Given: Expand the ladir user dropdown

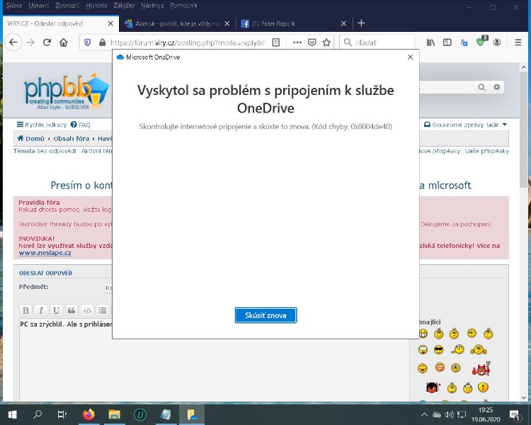Looking at the screenshot, I should 497,125.
